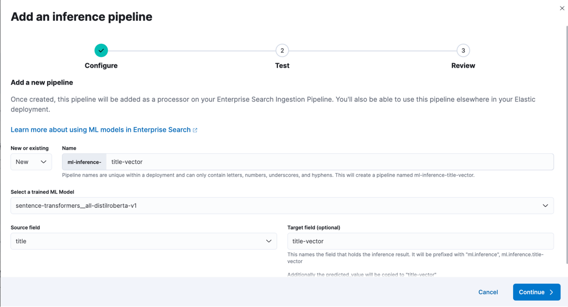Select the Review step circle icon
The image size is (568, 307).
coord(463,50)
